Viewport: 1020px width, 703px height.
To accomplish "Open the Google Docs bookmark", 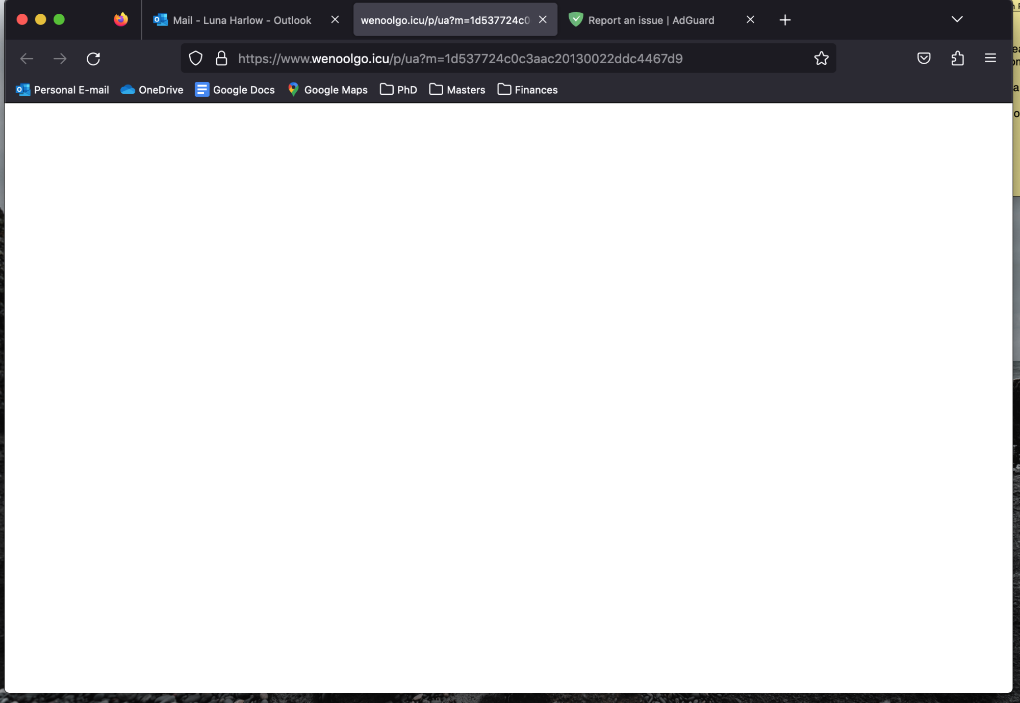I will tap(235, 90).
